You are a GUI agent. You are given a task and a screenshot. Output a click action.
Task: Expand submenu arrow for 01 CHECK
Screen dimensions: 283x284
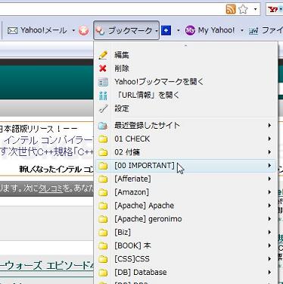[x=269, y=139]
